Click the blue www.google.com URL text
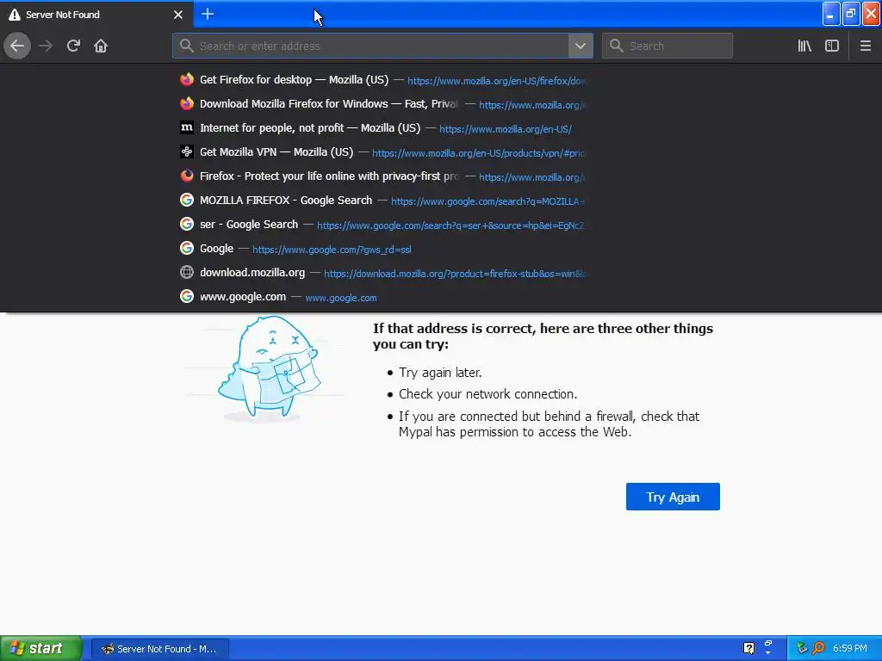 [341, 298]
